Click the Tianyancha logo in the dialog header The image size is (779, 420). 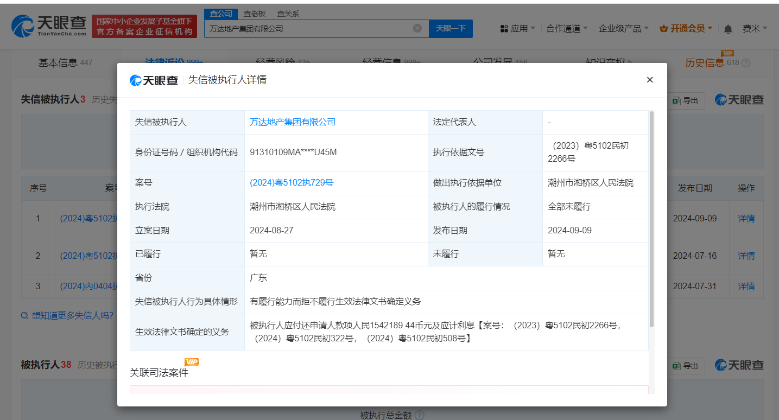154,79
